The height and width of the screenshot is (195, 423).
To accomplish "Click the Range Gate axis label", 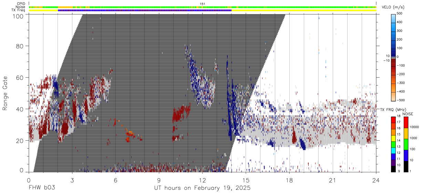I will point(6,94).
